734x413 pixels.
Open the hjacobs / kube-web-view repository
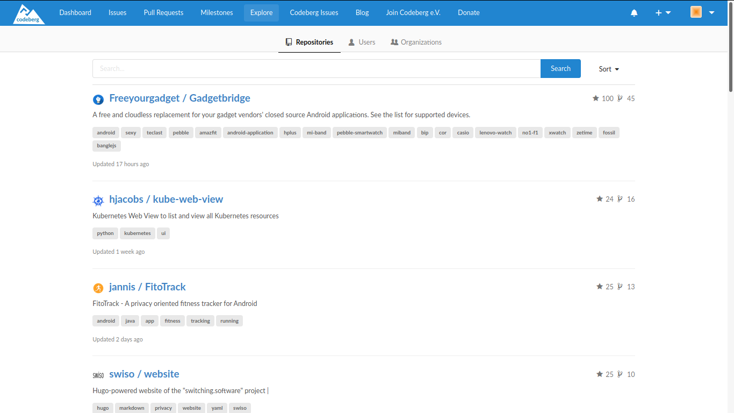tap(166, 199)
